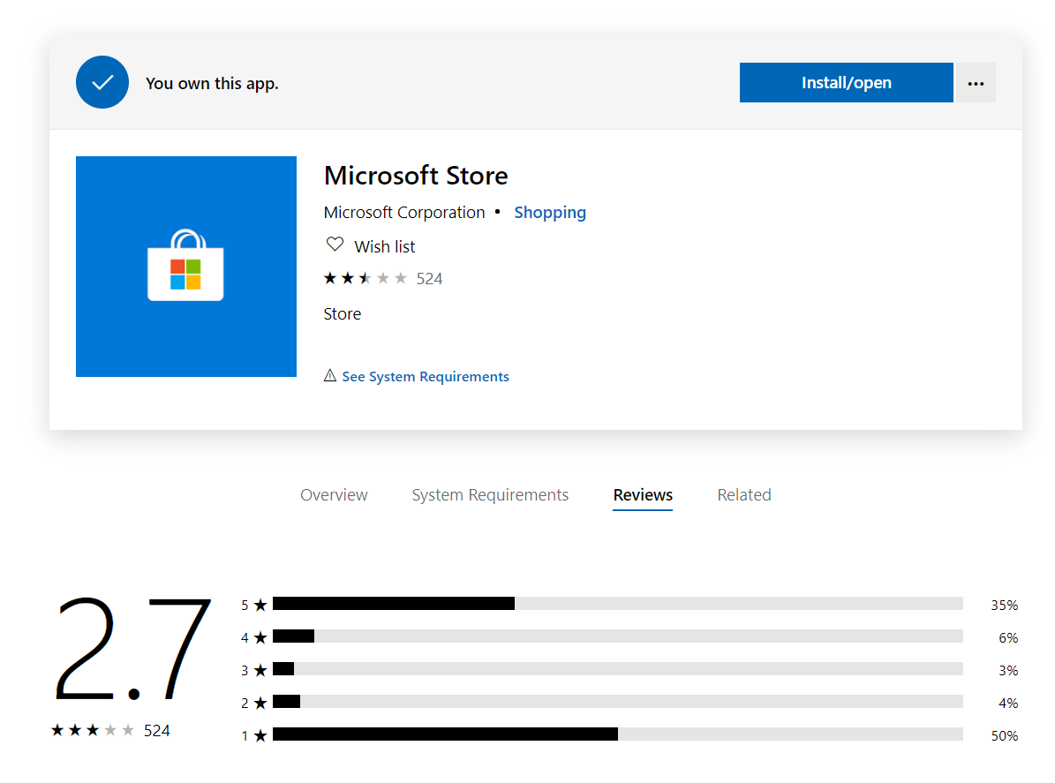
Task: Click the 'Microsoft Corporation' publisher name
Action: point(403,213)
